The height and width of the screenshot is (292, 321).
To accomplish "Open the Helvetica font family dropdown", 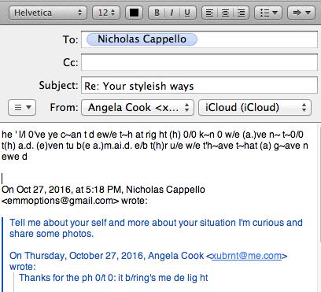I will pyautogui.click(x=48, y=13).
